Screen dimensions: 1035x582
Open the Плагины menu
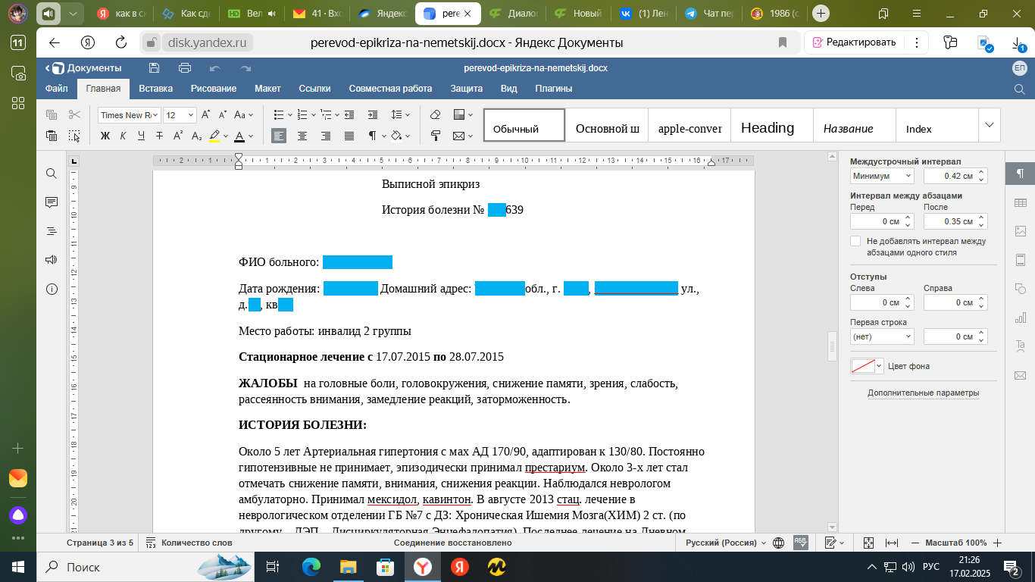554,89
